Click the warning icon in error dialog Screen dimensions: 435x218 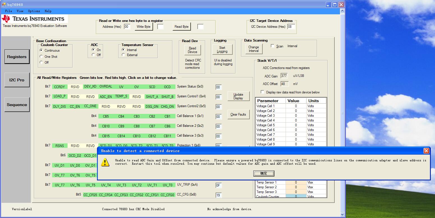click(105, 162)
